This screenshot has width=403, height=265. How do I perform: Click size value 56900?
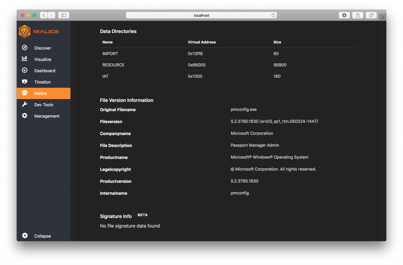[x=280, y=65]
